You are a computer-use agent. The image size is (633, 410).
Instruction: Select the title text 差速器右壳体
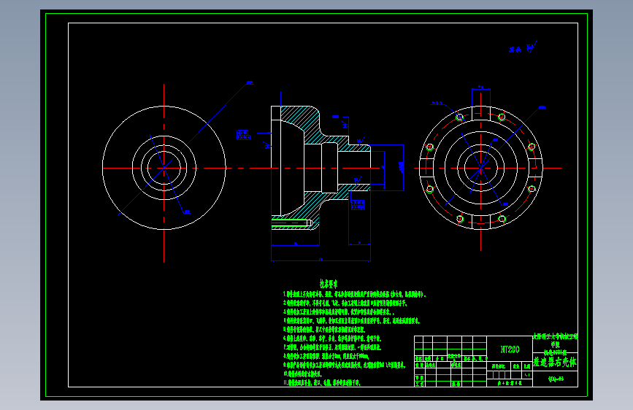[555, 362]
